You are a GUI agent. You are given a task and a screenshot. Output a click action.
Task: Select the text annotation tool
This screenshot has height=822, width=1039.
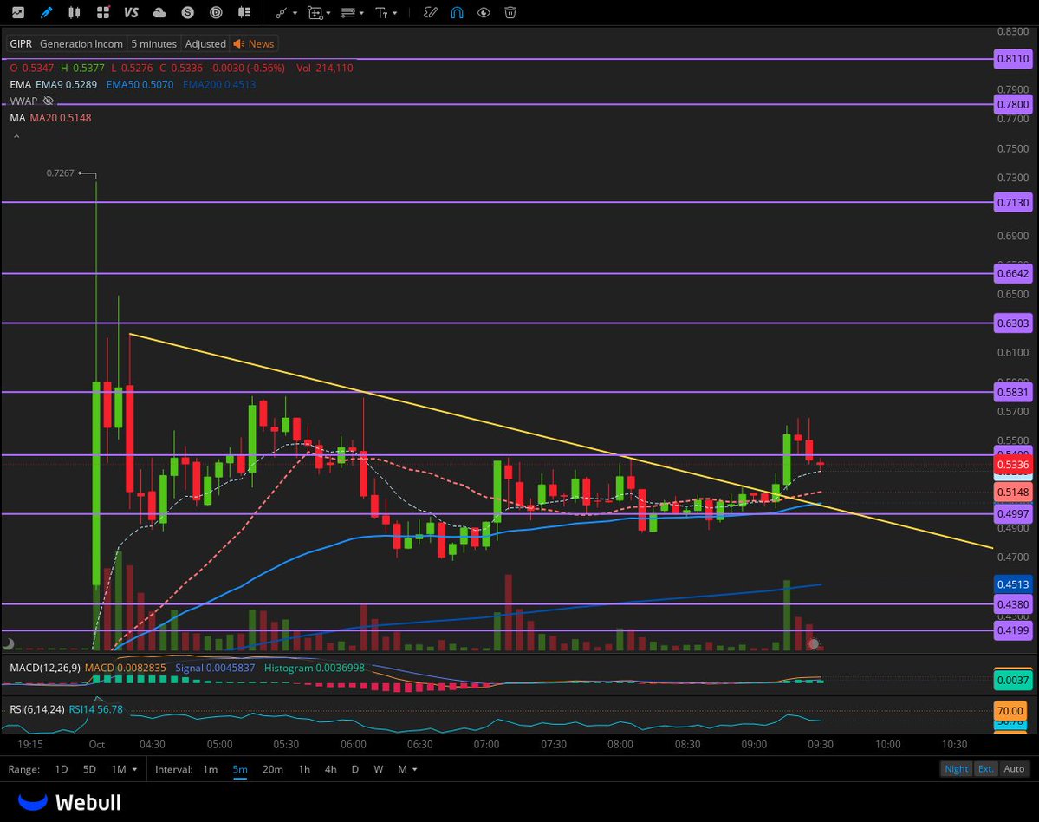pyautogui.click(x=381, y=13)
